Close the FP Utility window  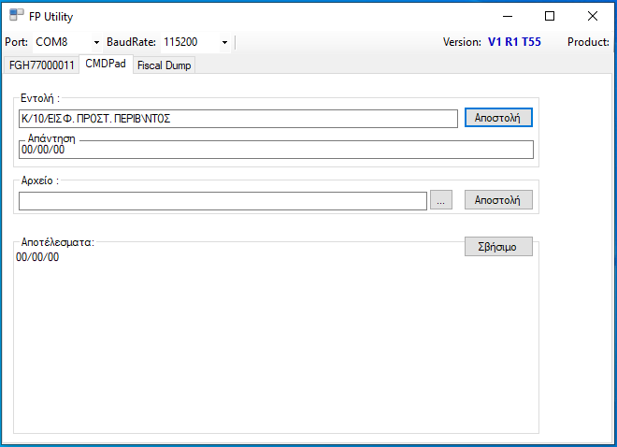(593, 16)
